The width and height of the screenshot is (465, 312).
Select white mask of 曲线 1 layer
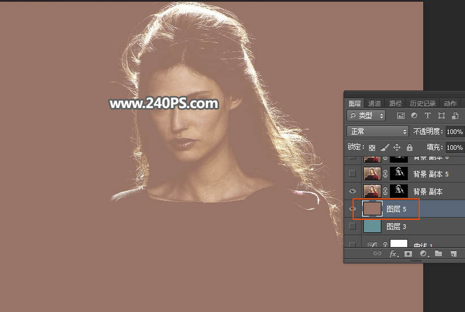[399, 244]
